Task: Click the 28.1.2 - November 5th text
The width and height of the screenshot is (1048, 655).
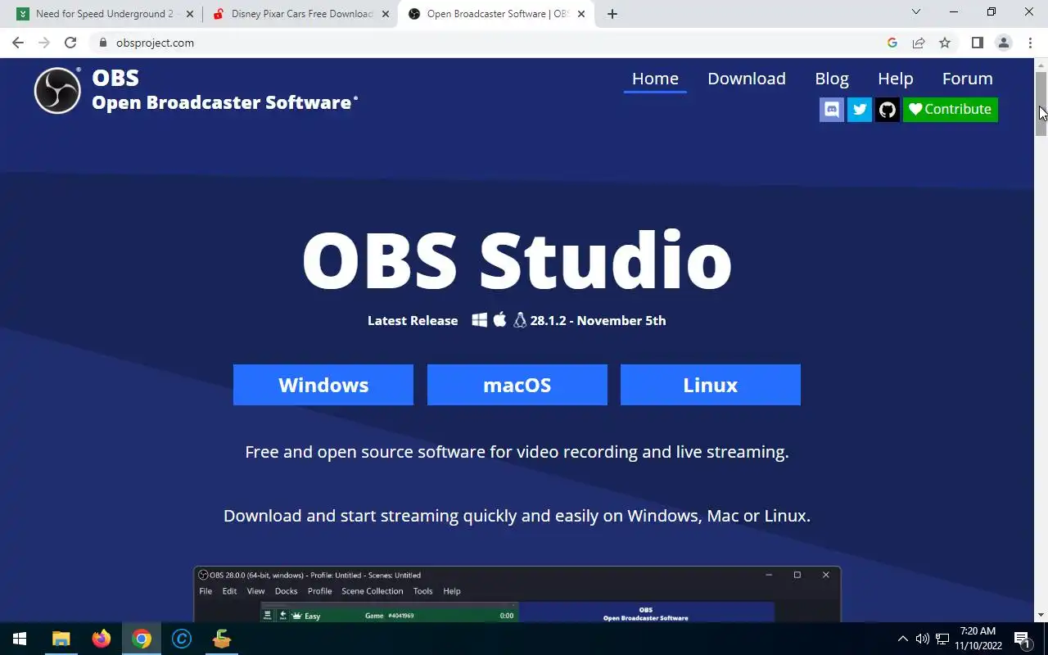Action: click(x=598, y=320)
